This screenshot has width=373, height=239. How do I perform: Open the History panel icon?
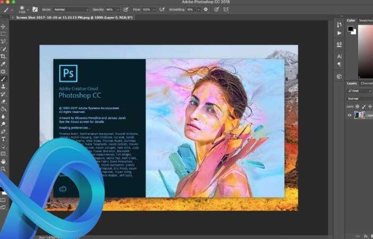(x=339, y=24)
